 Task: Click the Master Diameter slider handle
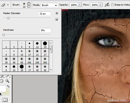click(x=8, y=18)
